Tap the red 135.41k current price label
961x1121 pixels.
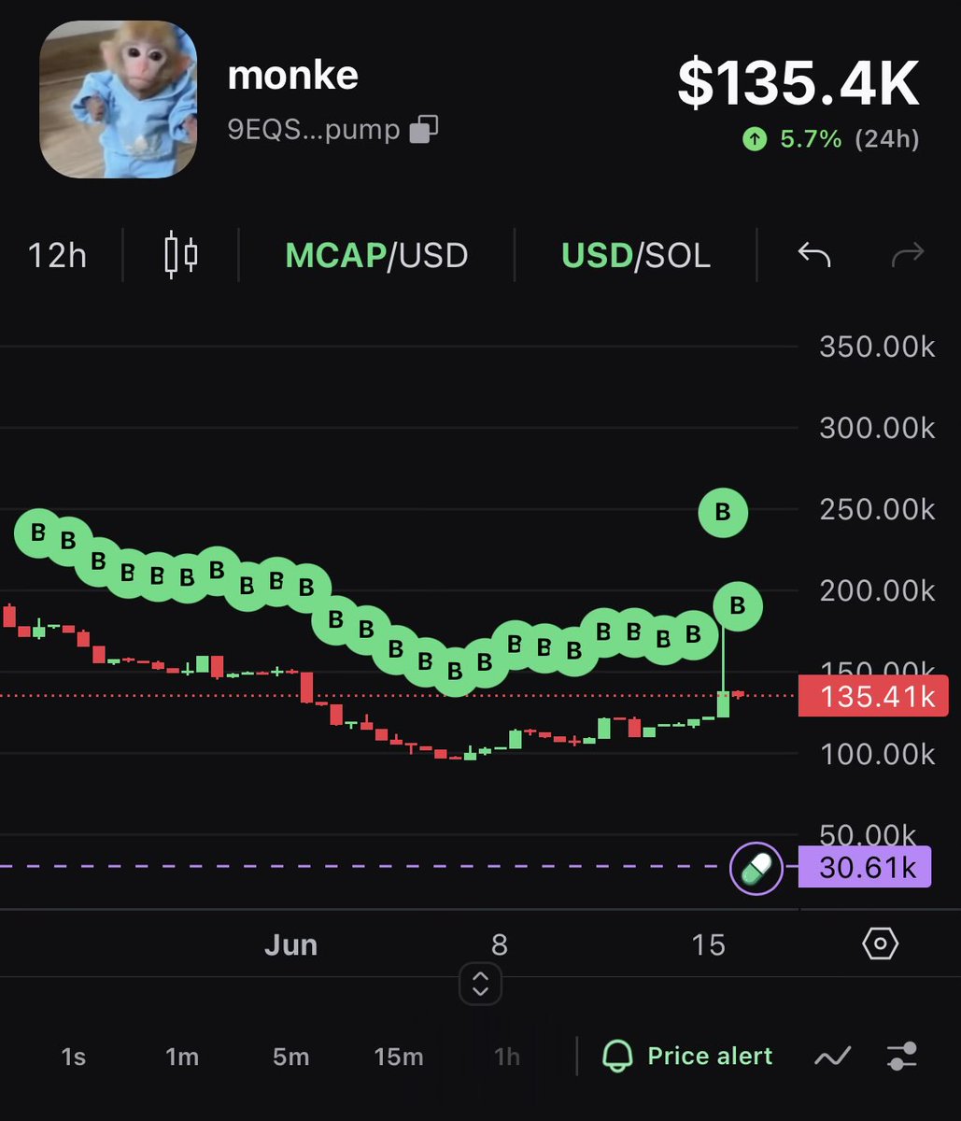pyautogui.click(x=873, y=696)
